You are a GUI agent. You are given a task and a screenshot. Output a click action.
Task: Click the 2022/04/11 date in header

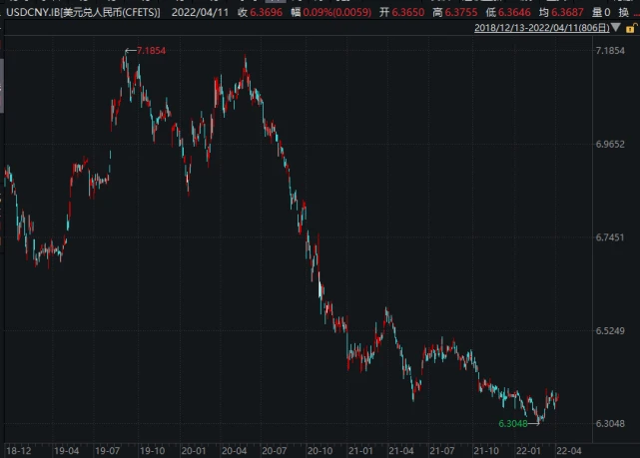tap(200, 12)
